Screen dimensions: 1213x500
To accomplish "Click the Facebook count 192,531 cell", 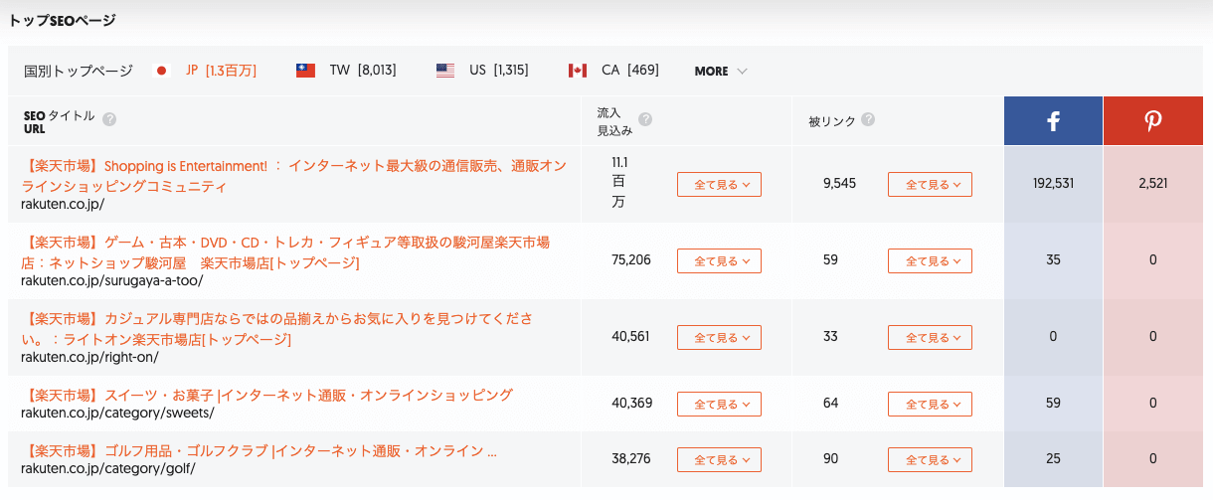I will click(1053, 184).
